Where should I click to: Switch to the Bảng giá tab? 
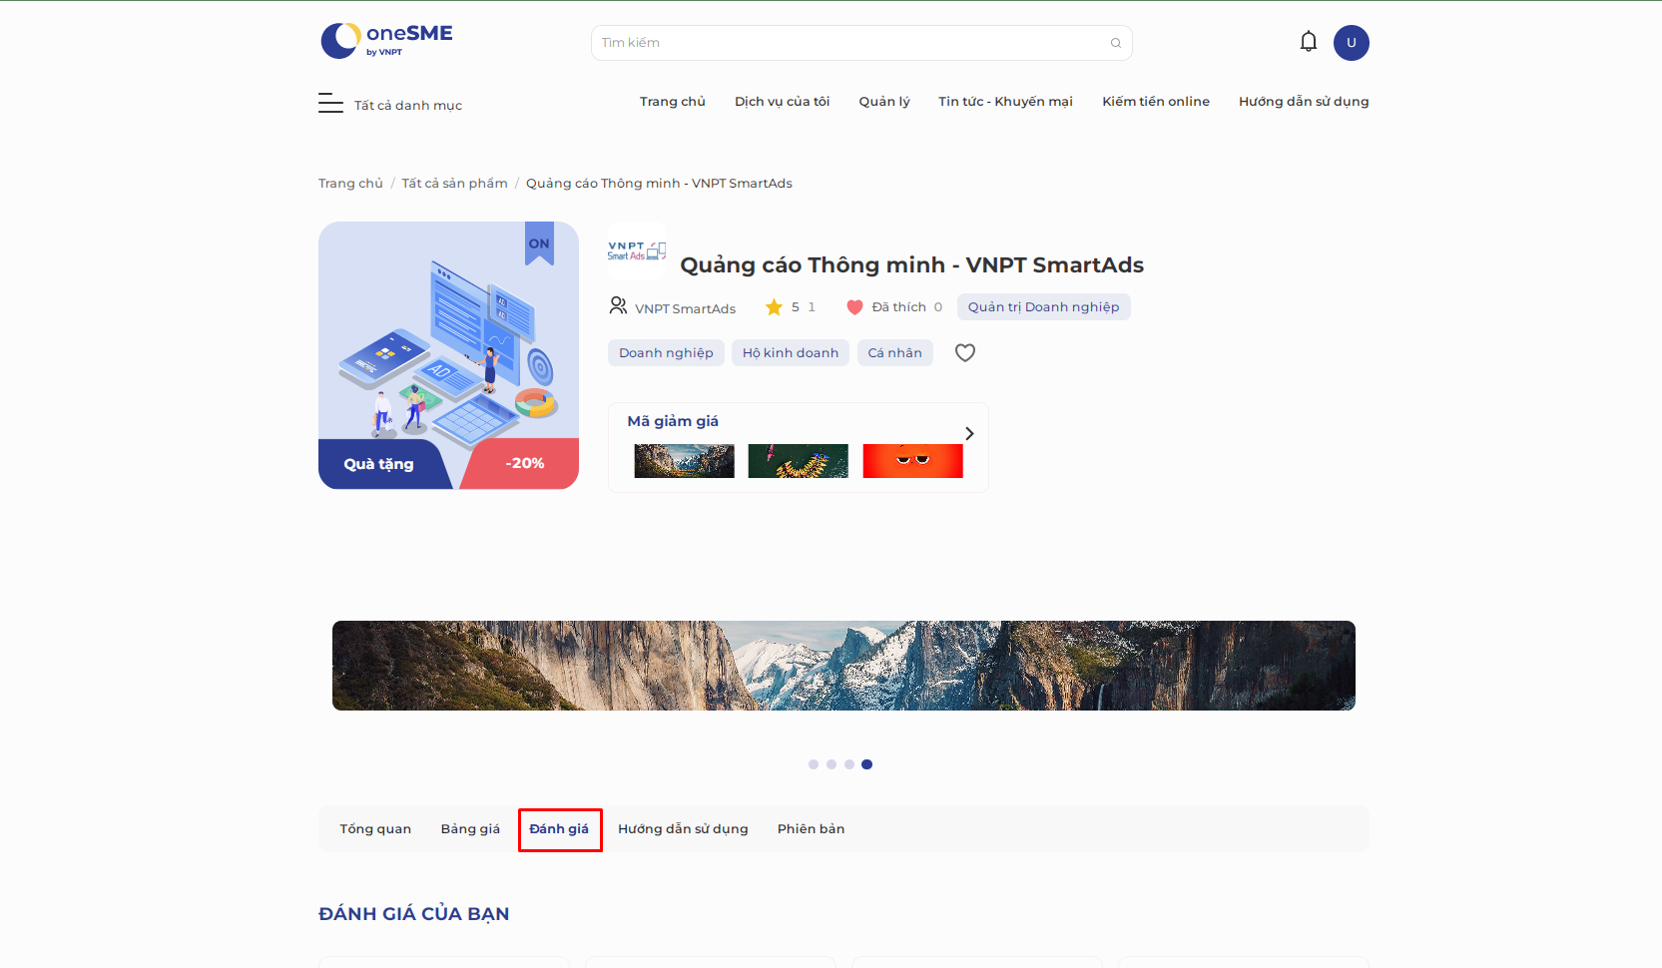[x=470, y=829]
